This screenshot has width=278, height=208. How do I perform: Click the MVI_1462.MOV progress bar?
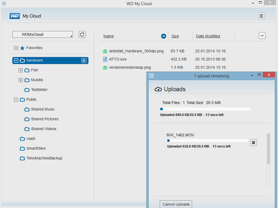click(x=207, y=140)
